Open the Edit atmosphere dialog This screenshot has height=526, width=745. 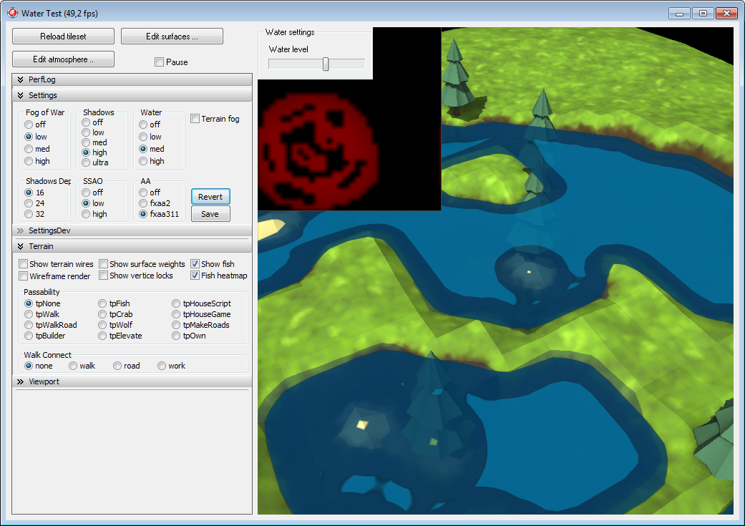62,59
